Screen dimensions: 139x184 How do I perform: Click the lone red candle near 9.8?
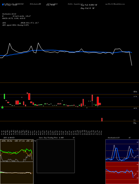click(102, 120)
